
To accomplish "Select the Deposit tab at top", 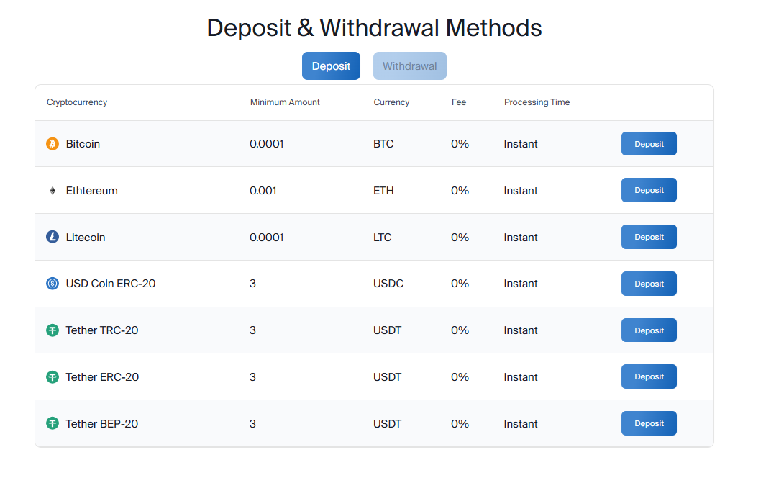I will [x=331, y=66].
